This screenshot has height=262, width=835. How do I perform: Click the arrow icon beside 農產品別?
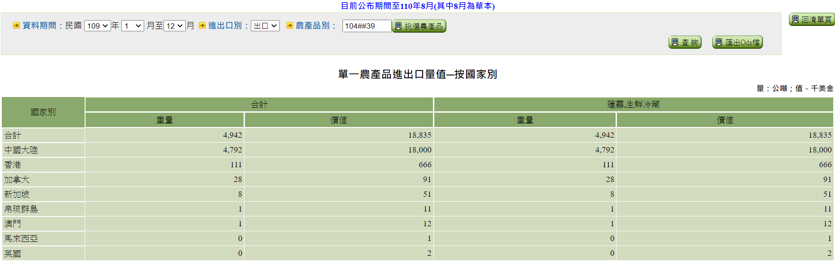tap(290, 25)
